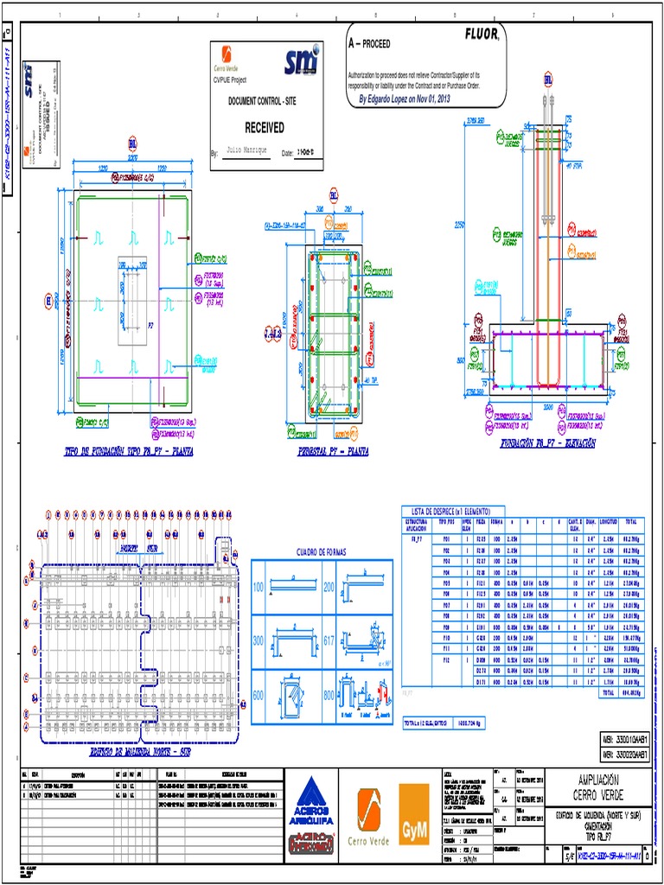Select the name 'Julio Manrique' on the By line

[x=245, y=151]
